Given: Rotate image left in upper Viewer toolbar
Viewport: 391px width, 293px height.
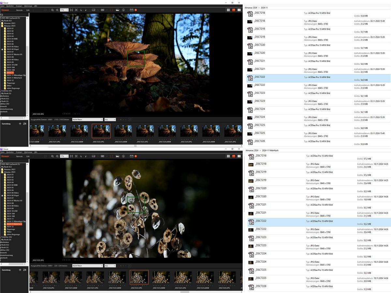Looking at the screenshot, I should point(81,10).
